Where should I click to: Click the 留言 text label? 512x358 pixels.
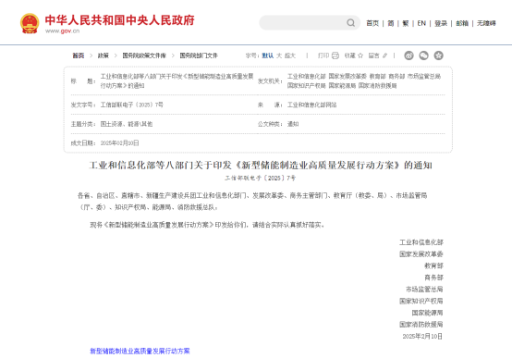coord(374,56)
